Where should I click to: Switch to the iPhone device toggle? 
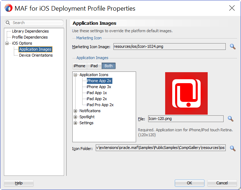tap(79, 66)
